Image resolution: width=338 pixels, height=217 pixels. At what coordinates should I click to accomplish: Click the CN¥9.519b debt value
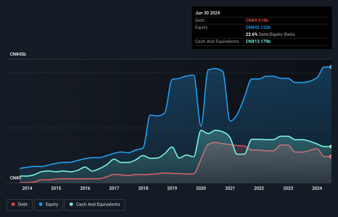257,20
